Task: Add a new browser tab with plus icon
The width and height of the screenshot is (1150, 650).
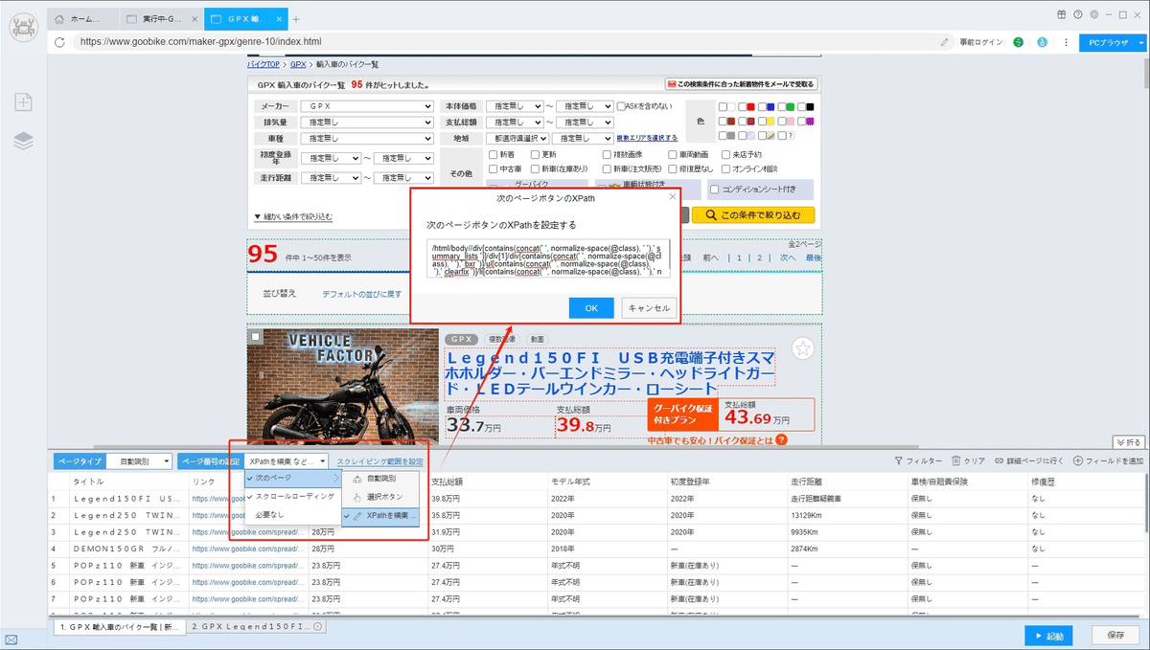Action: (296, 19)
